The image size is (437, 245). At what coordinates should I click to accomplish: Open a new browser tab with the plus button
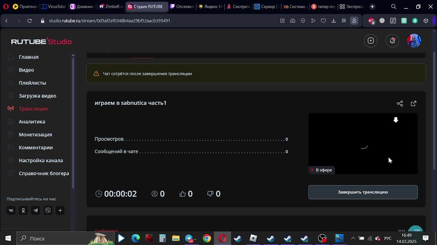pos(372,6)
